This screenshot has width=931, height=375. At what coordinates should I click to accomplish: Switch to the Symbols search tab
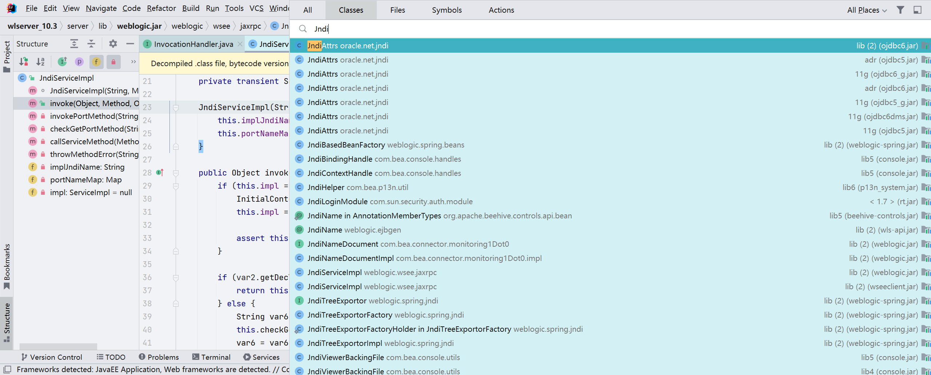447,10
